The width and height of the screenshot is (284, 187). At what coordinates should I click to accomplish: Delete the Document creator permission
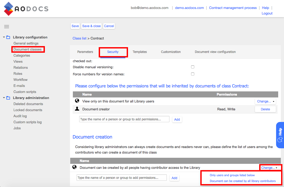265,109
